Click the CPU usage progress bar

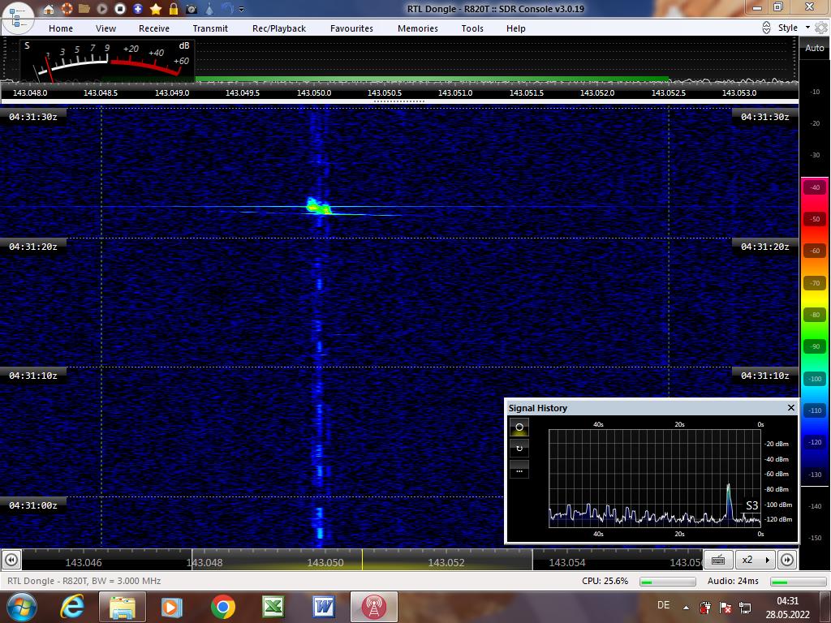(668, 582)
